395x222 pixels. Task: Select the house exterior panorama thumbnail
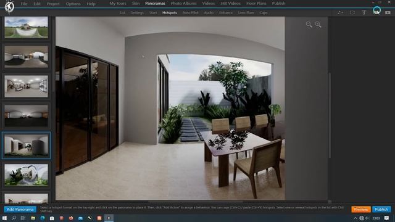(26, 27)
